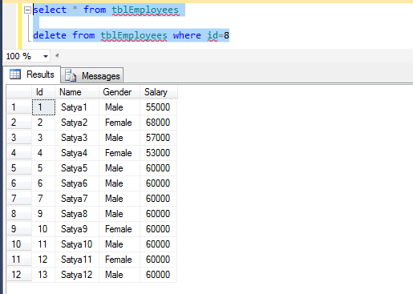Image resolution: width=413 pixels, height=294 pixels.
Task: Click Id cell in Satya7 row
Action: pyautogui.click(x=43, y=199)
